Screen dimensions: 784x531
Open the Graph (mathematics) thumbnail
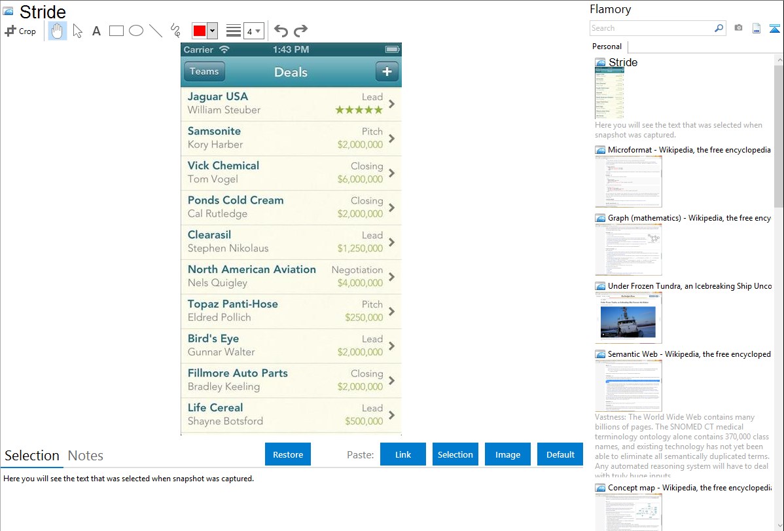pyautogui.click(x=628, y=249)
